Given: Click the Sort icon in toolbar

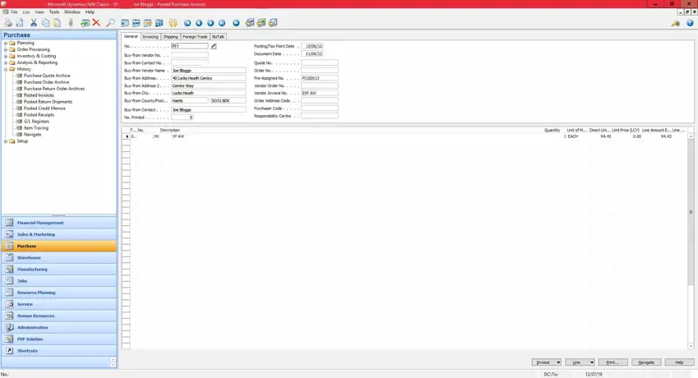Looking at the screenshot, I should (173, 23).
